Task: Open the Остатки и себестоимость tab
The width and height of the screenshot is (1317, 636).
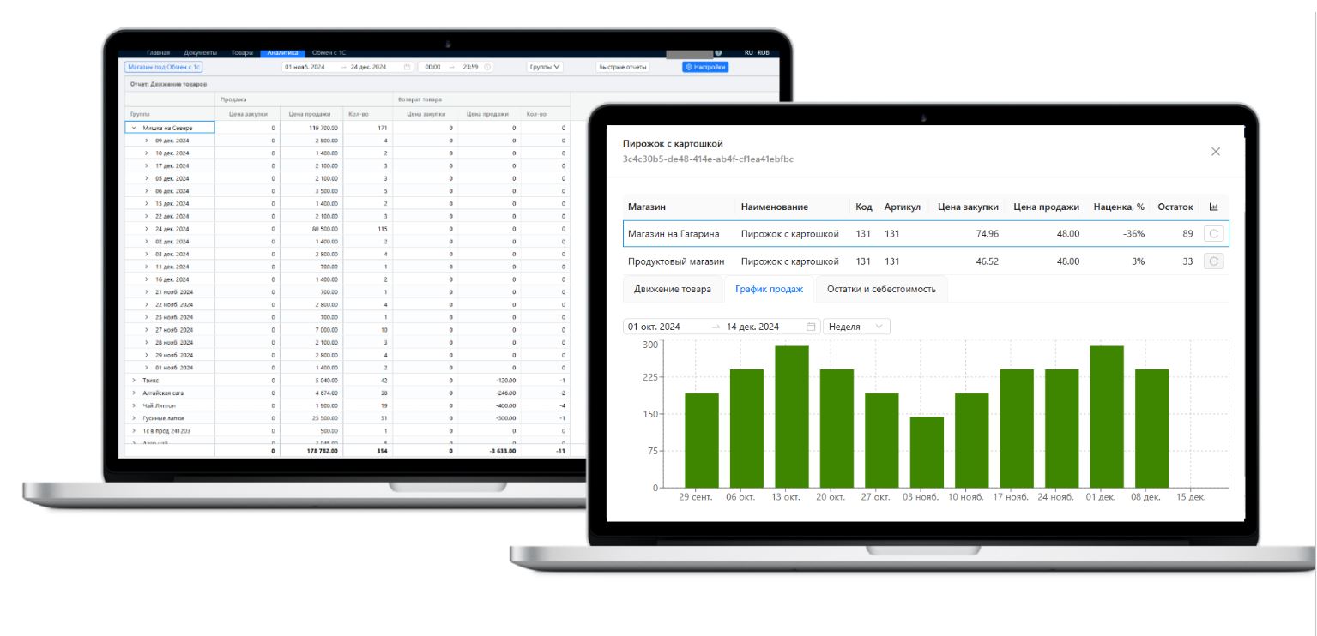Action: tap(881, 290)
